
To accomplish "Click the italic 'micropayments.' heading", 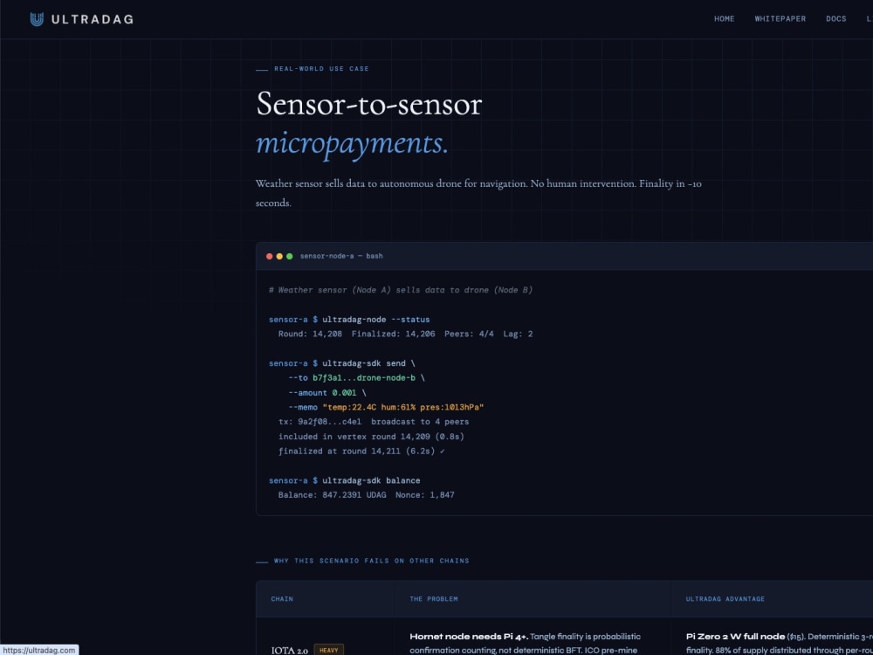I will (352, 144).
